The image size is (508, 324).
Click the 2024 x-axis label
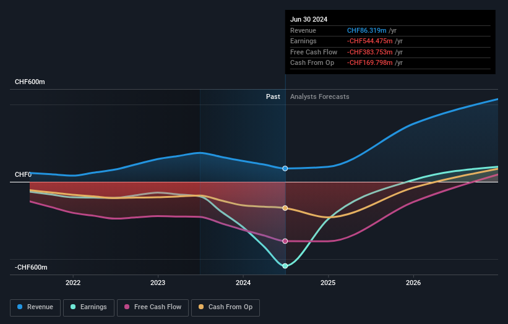[243, 283]
